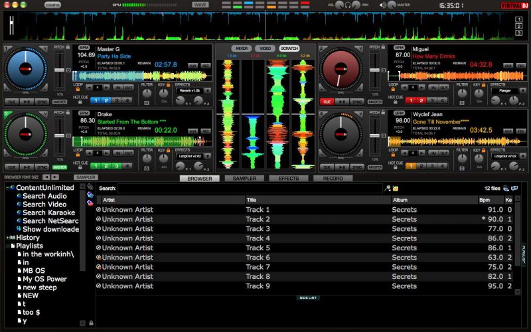The image size is (531, 332).
Task: Open the EFFECTS tab
Action: 289,178
